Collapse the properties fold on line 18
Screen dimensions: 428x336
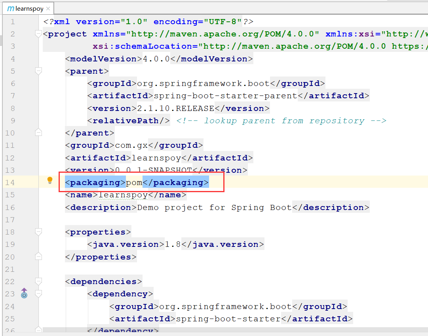[x=38, y=232]
